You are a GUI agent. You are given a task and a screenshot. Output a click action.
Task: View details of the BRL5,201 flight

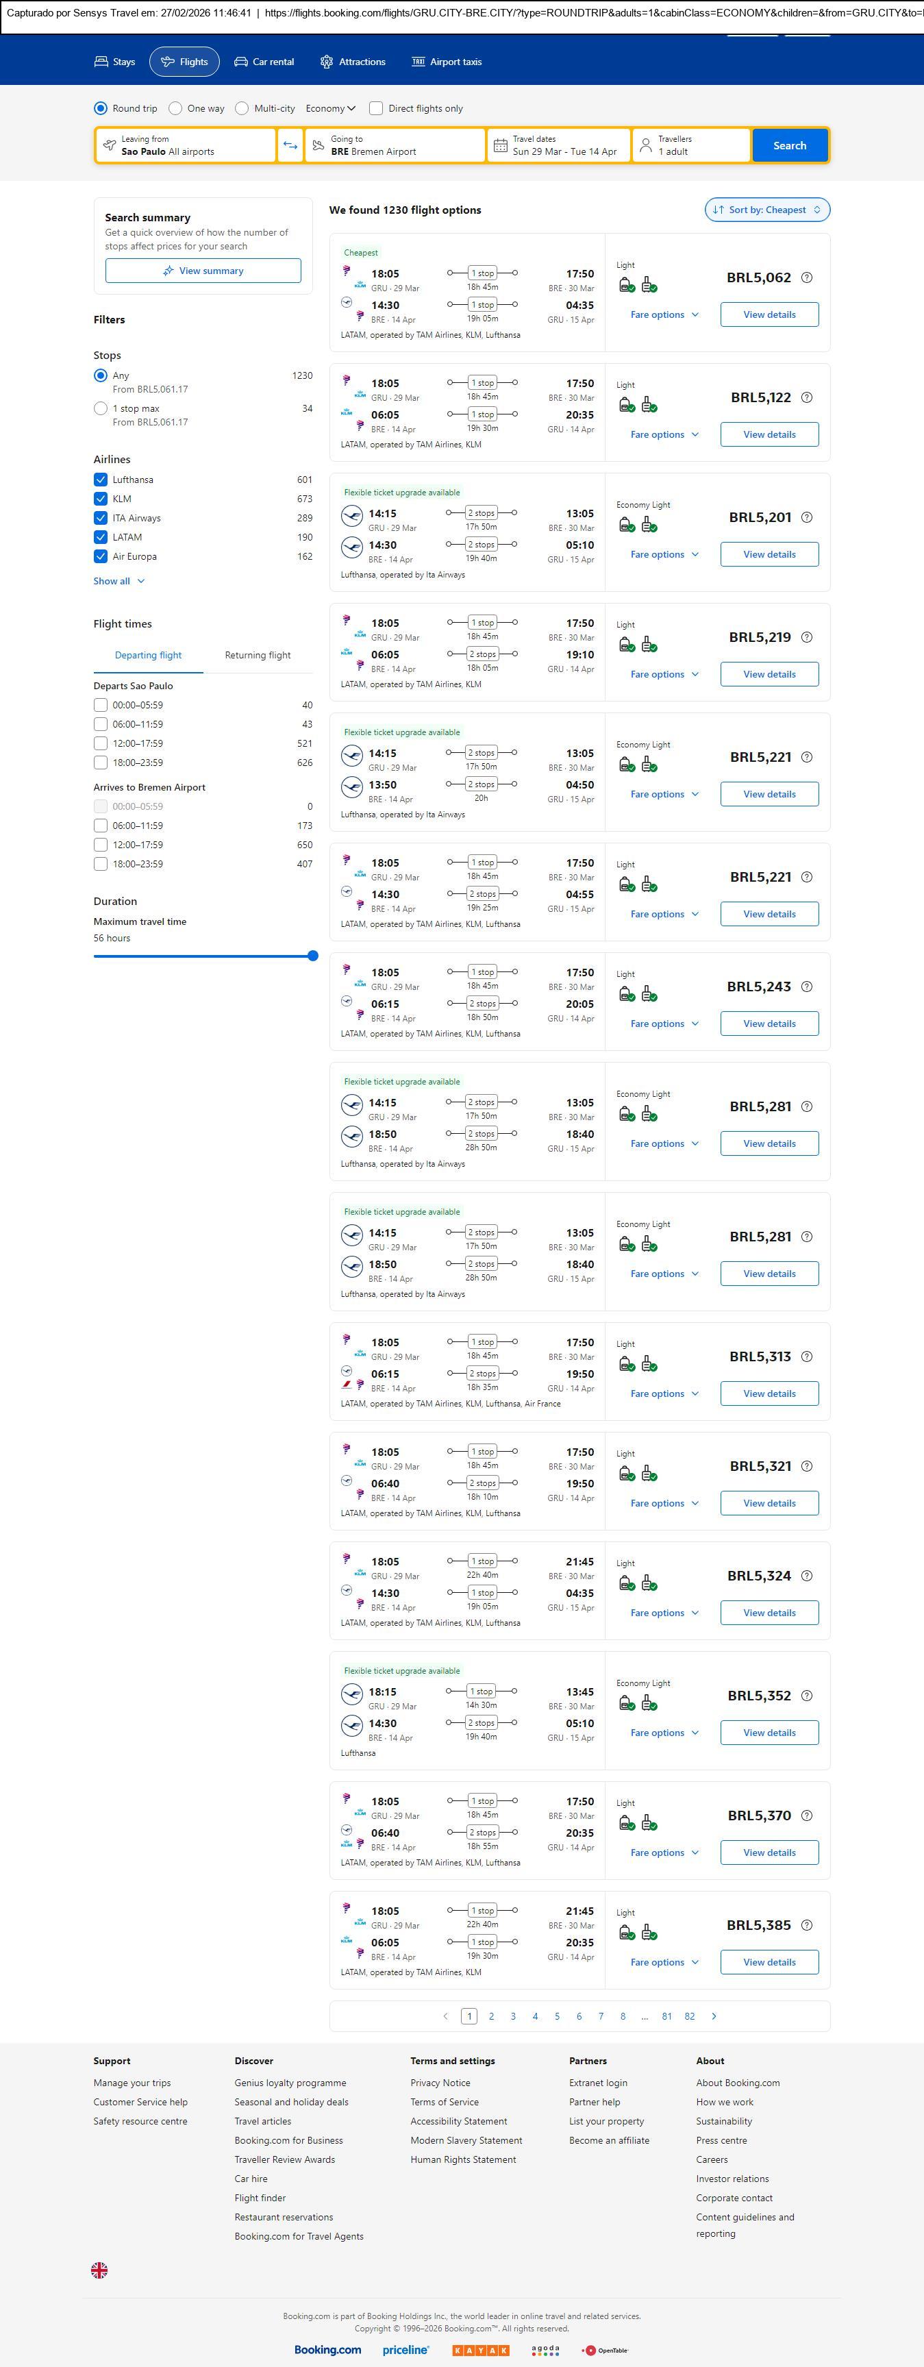769,554
